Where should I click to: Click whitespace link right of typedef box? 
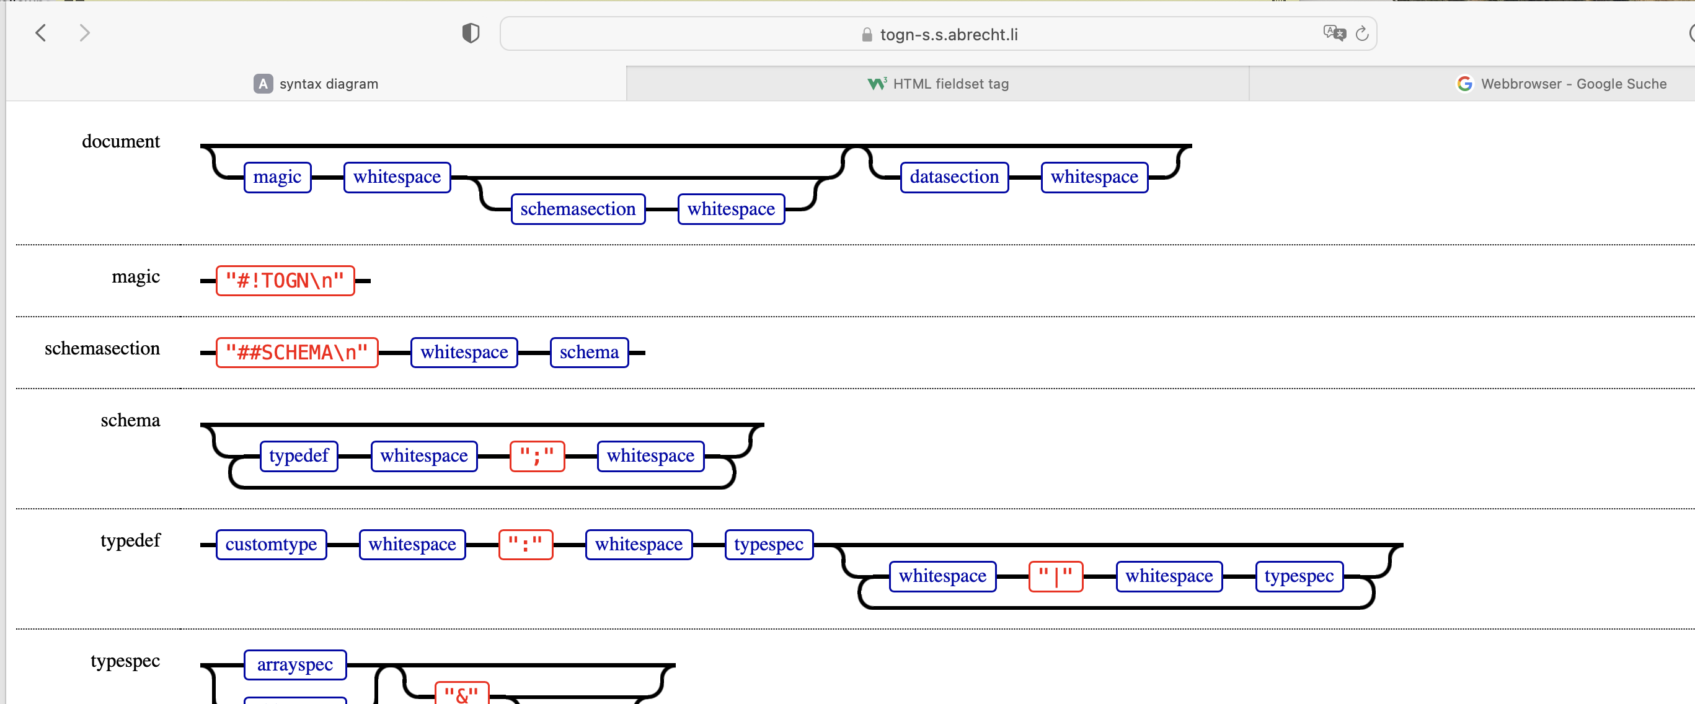point(424,456)
